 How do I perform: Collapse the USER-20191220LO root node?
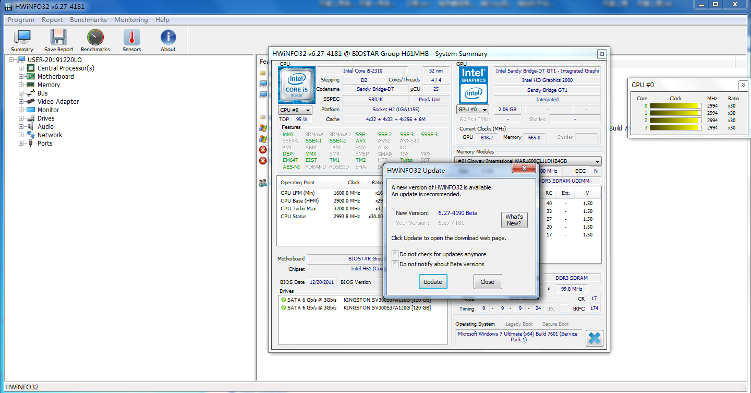(11, 59)
